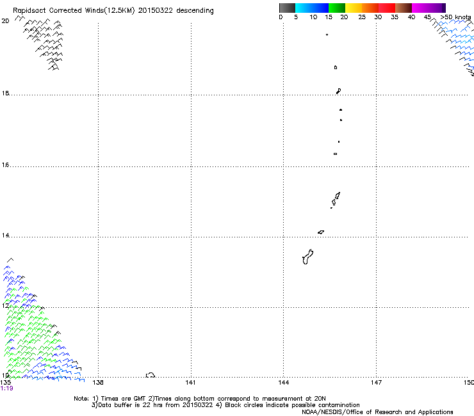Click the gray 0-5 knots color swatch
Screen dimensions: 474x416
click(x=287, y=8)
